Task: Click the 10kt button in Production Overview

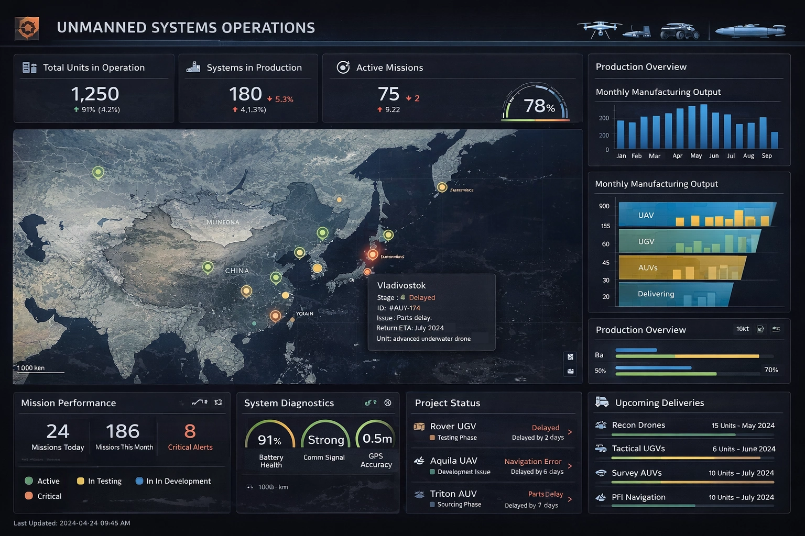Action: click(x=743, y=329)
